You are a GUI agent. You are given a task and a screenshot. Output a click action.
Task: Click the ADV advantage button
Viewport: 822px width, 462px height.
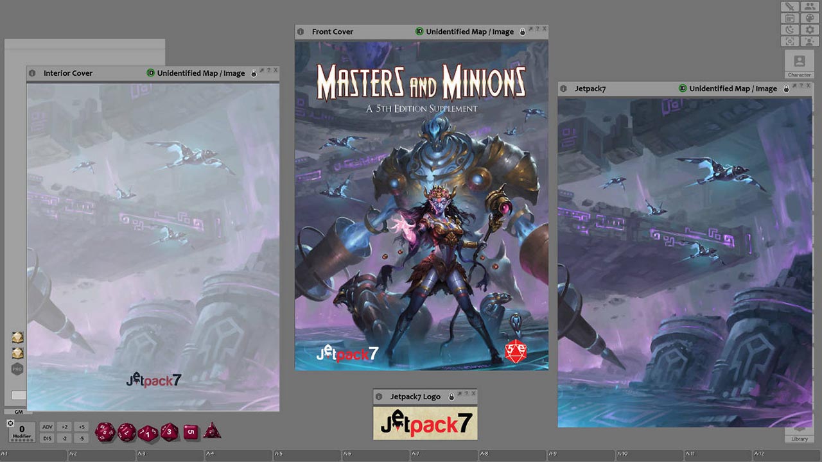click(47, 427)
